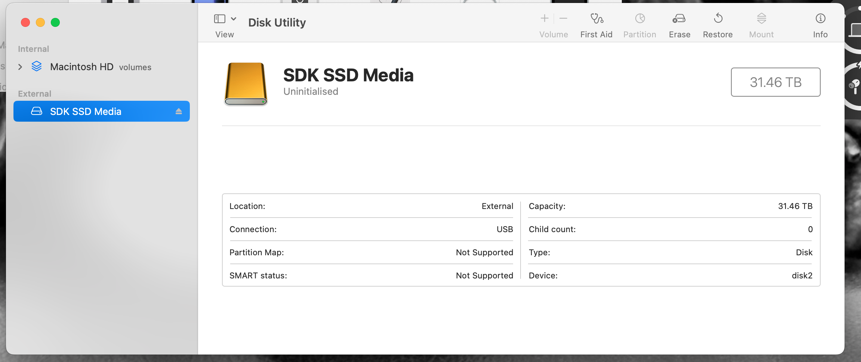Image resolution: width=861 pixels, height=362 pixels.
Task: Choose the Mount toolbar icon
Action: [762, 18]
